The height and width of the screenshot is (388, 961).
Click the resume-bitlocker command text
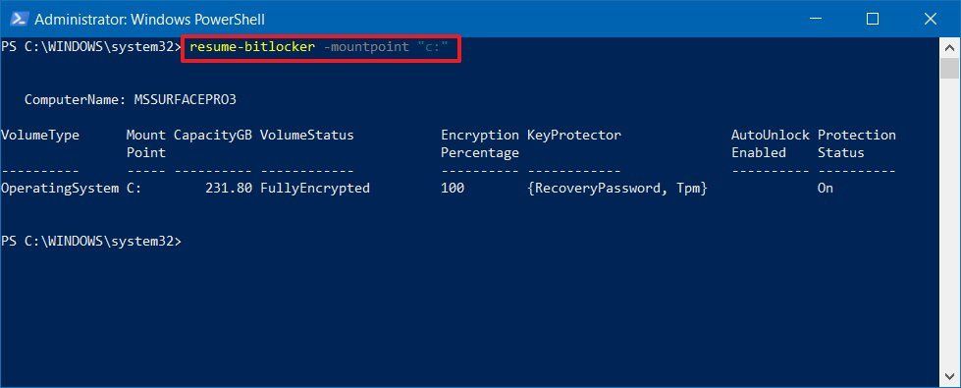click(251, 46)
